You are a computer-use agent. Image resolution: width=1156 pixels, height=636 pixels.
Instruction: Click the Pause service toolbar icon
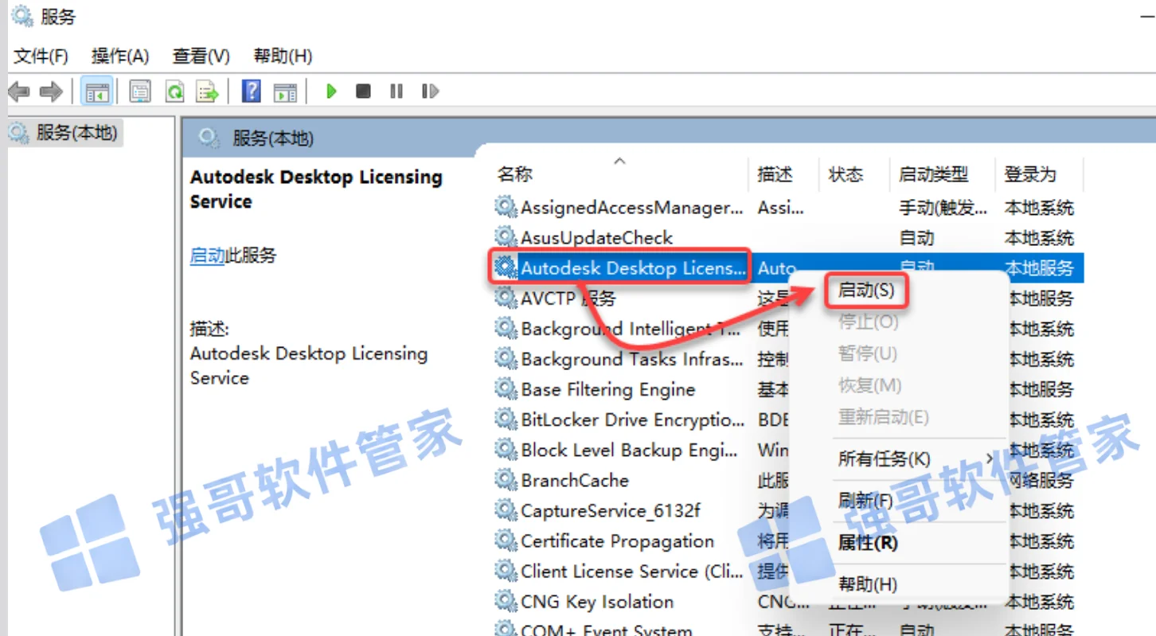tap(396, 92)
